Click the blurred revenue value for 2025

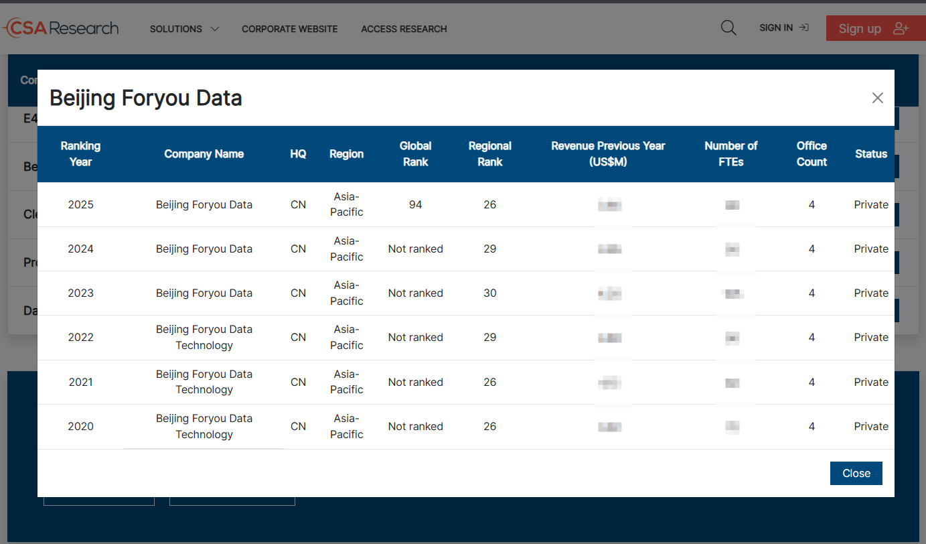[609, 205]
